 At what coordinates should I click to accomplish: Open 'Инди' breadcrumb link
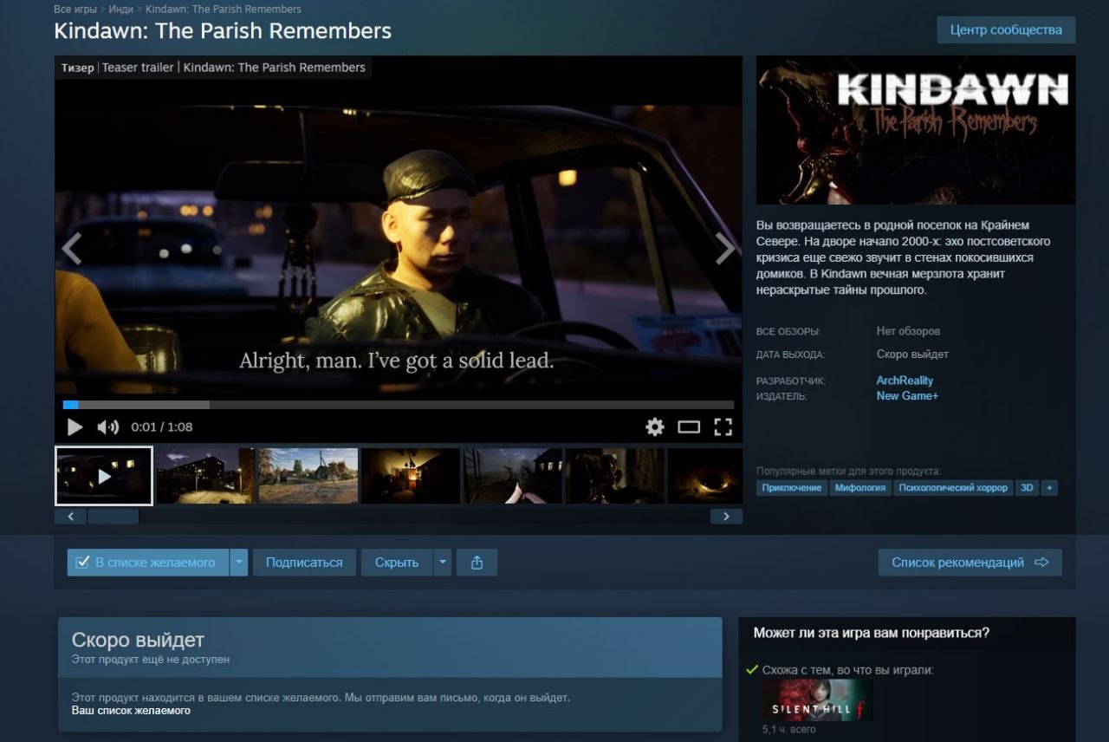coord(121,9)
